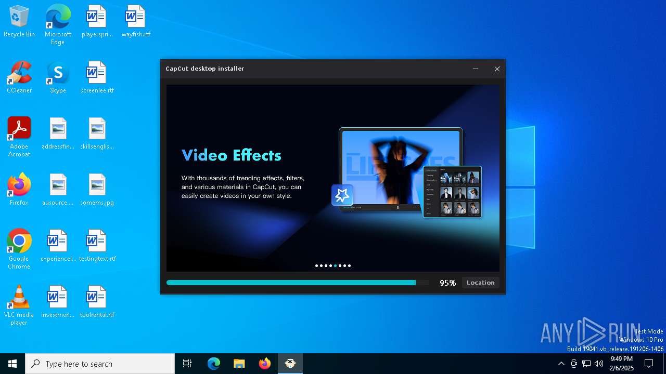Select the playerspri... document icon
The image size is (666, 374).
pyautogui.click(x=97, y=21)
